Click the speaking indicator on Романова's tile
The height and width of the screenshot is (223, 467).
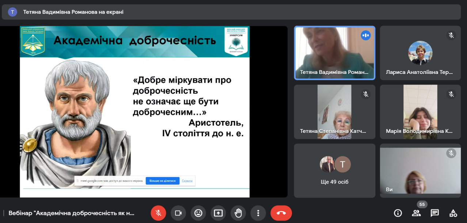(365, 35)
